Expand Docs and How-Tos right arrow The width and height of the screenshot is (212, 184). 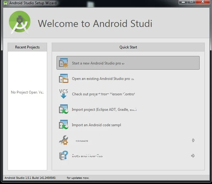(x=193, y=156)
